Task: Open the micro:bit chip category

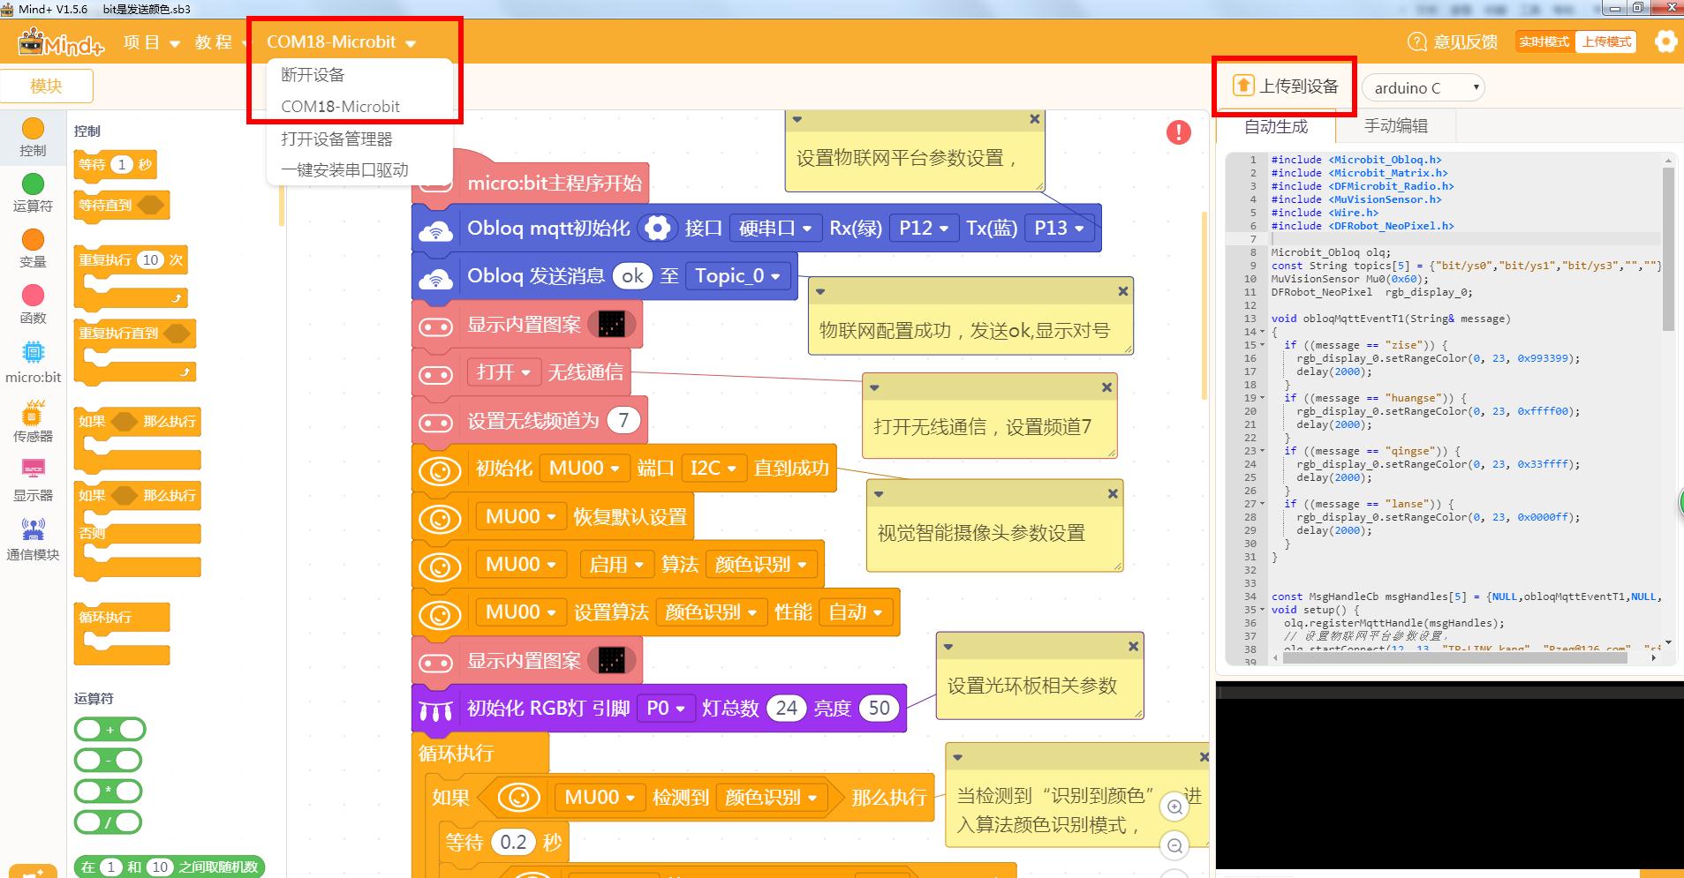Action: click(33, 353)
